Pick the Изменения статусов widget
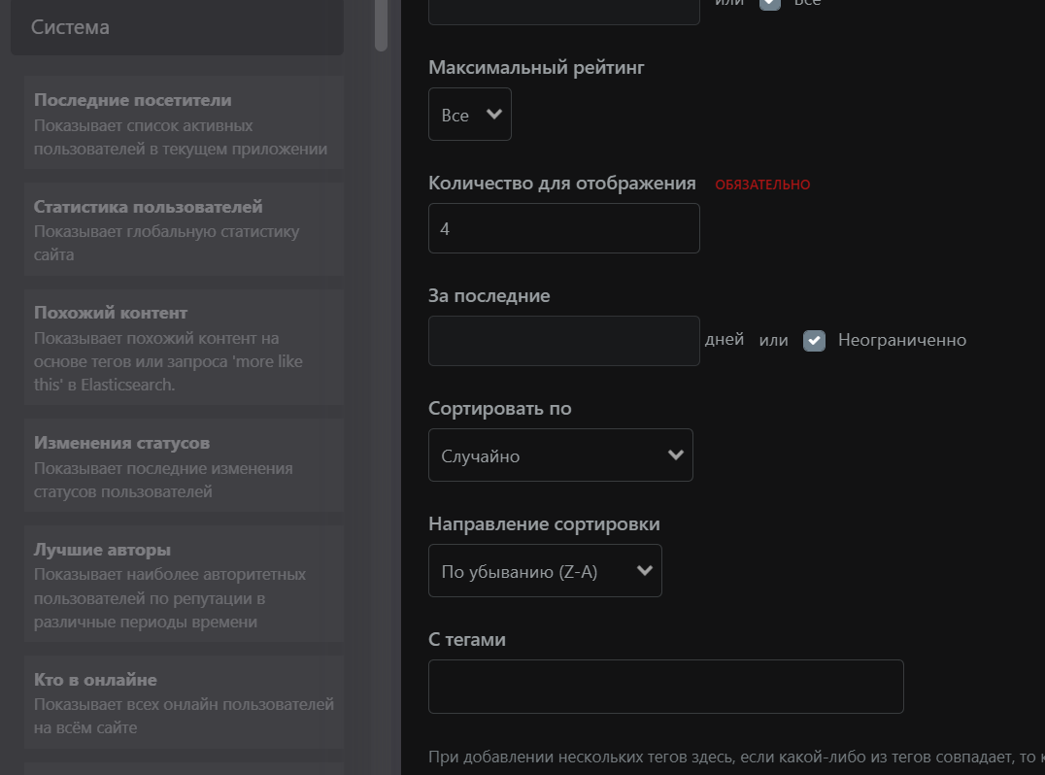This screenshot has height=775, width=1045. click(x=184, y=466)
